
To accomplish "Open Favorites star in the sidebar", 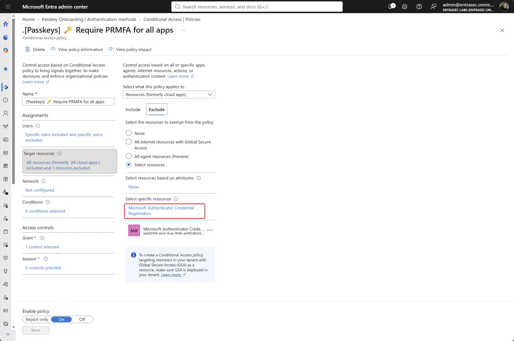I will point(6,69).
